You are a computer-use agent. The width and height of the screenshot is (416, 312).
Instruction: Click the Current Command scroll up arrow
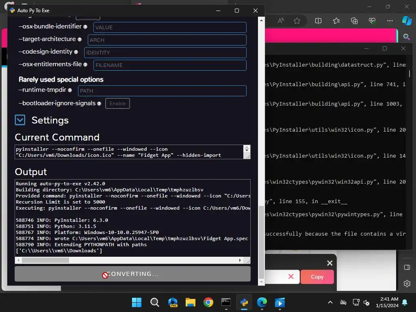[x=247, y=147]
